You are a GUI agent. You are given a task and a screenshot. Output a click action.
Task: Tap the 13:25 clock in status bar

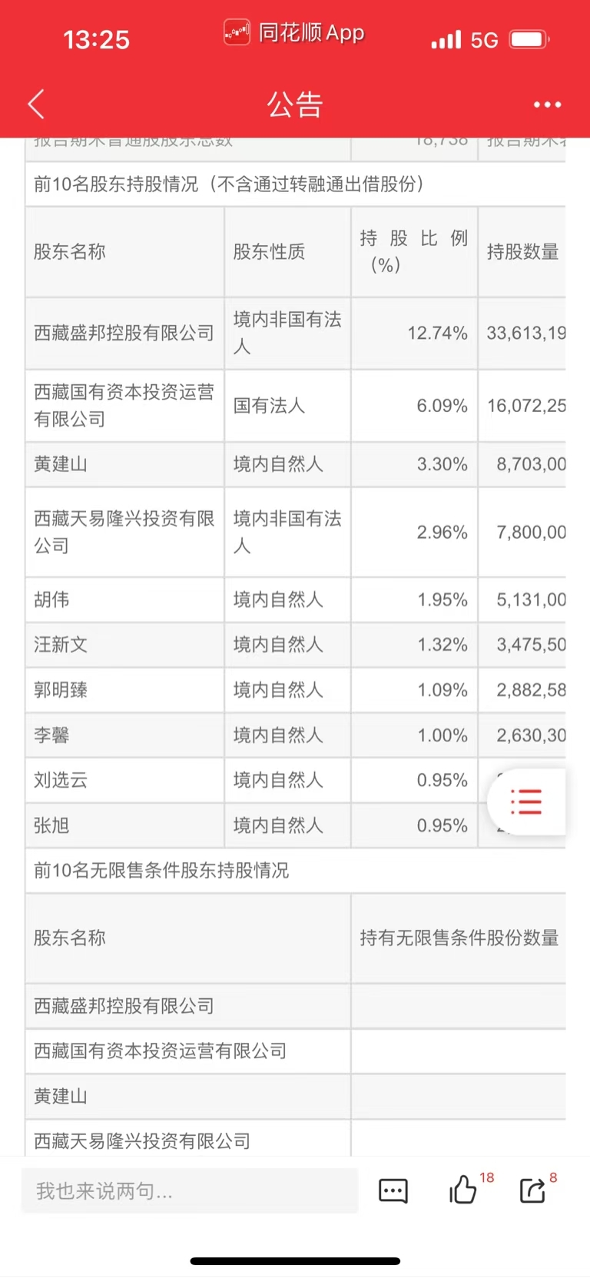(x=96, y=39)
